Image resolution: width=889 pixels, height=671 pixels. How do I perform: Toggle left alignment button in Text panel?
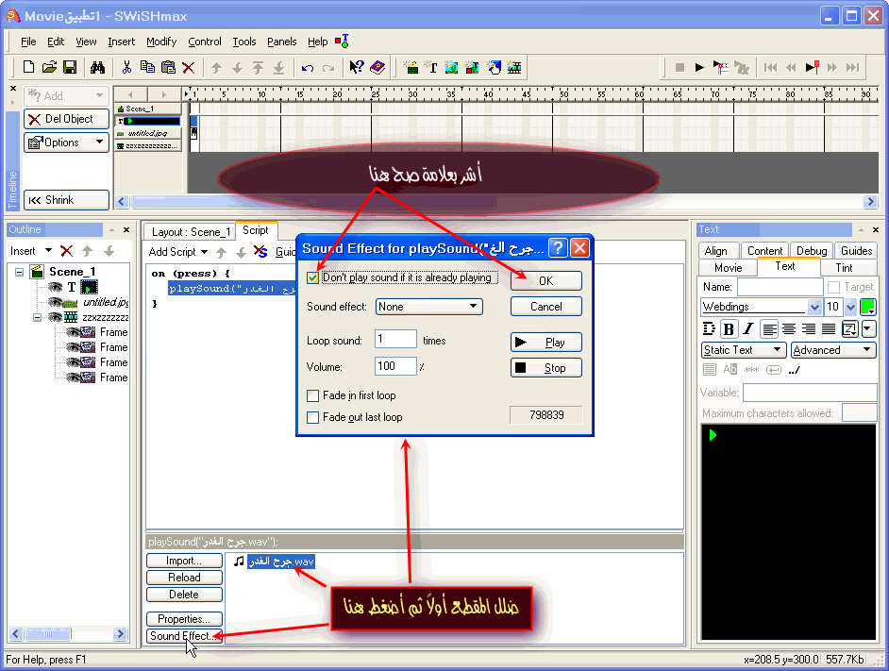point(769,329)
